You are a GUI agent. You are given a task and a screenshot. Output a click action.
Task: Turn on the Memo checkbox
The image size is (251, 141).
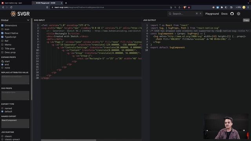(x=2, y=45)
